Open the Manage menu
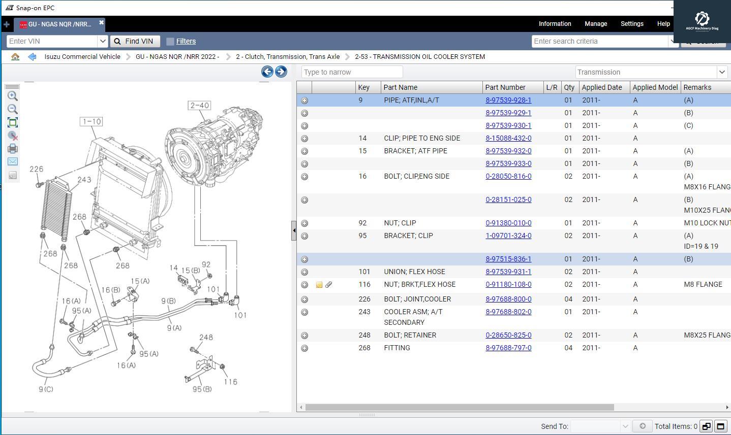Image resolution: width=731 pixels, height=435 pixels. 595,24
